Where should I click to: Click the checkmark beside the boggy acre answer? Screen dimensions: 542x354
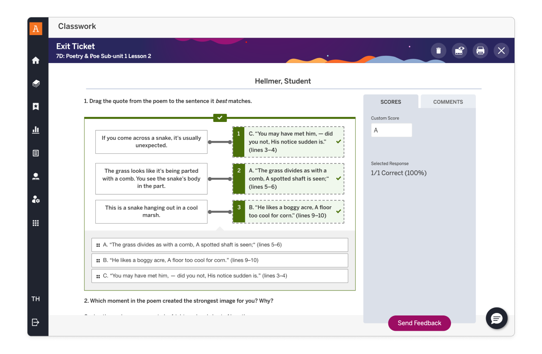pyautogui.click(x=337, y=210)
